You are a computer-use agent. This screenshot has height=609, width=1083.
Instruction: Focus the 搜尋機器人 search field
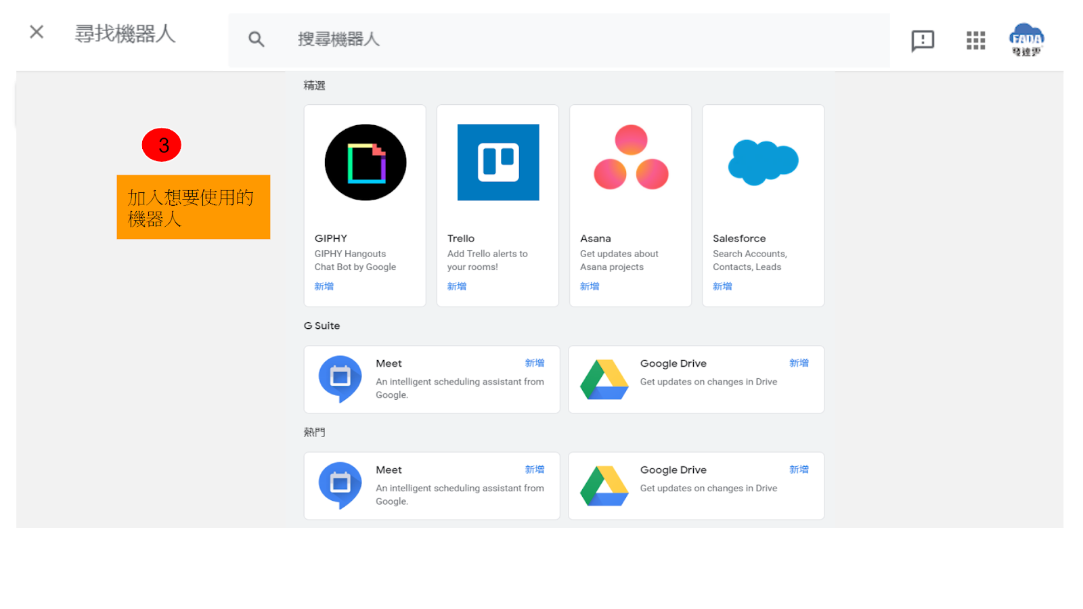pos(558,40)
